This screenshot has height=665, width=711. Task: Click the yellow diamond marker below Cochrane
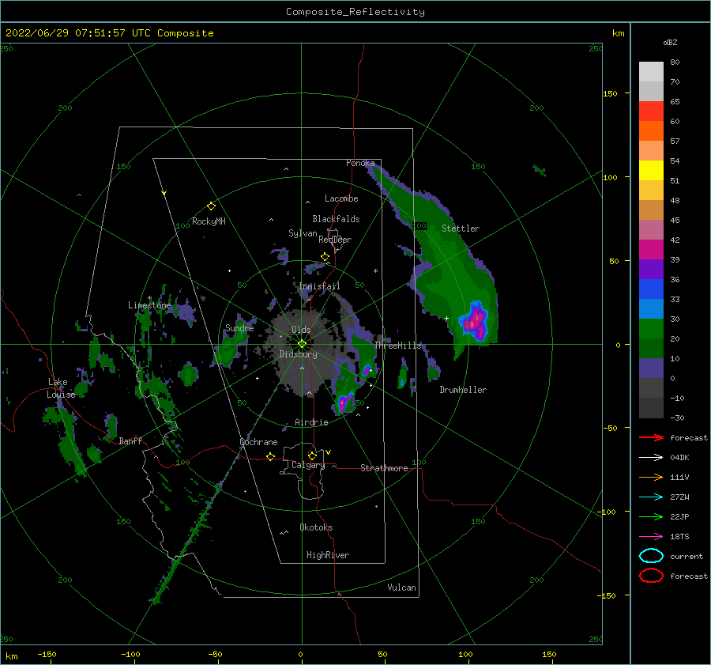[271, 457]
